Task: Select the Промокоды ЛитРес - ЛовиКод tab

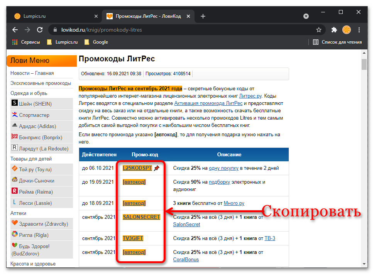Action: pyautogui.click(x=148, y=16)
